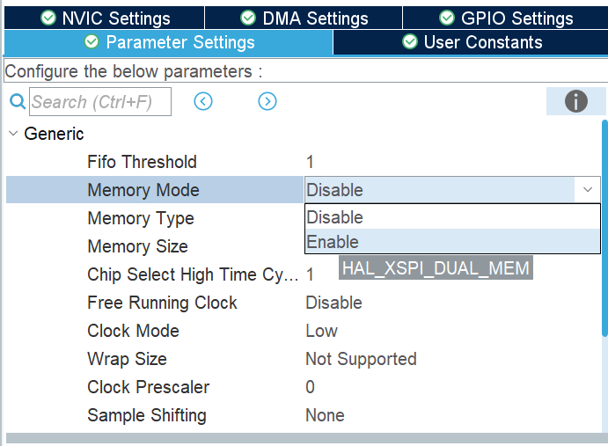This screenshot has width=608, height=446.
Task: Open the GPIO Settings tab
Action: point(506,18)
